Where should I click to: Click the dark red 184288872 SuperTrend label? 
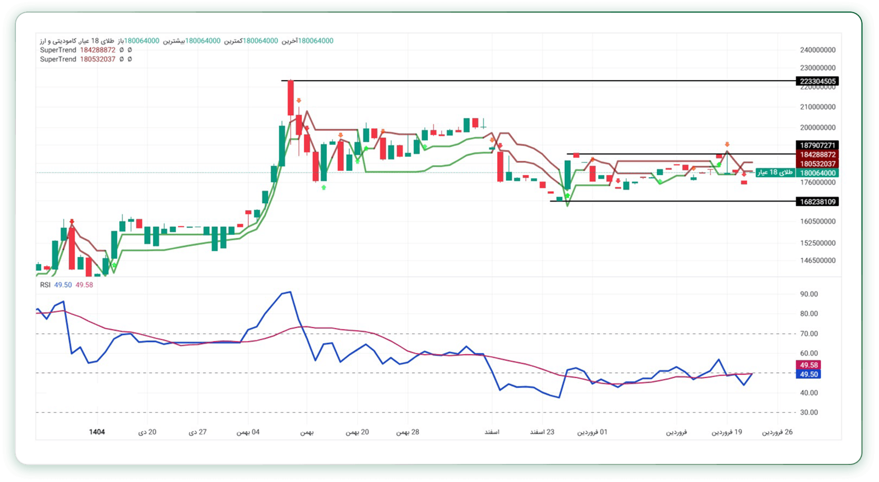click(817, 155)
